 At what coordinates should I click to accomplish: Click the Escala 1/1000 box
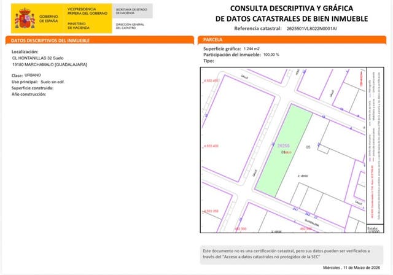373,228
